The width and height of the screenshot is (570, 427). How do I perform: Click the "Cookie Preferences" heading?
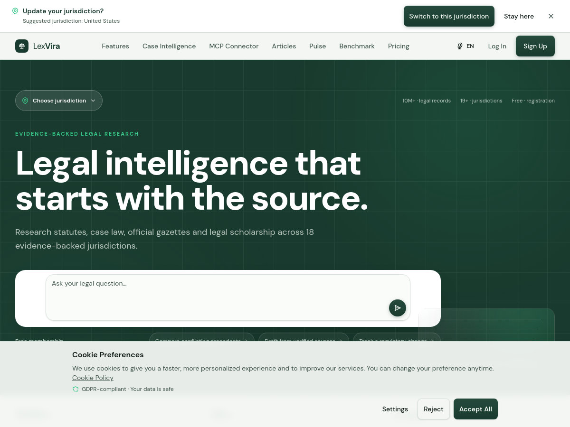coord(108,354)
